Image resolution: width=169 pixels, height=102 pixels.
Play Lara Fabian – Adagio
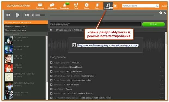click(51, 89)
